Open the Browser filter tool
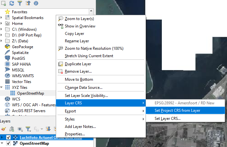Screen dimensions: 227x147 20,3
